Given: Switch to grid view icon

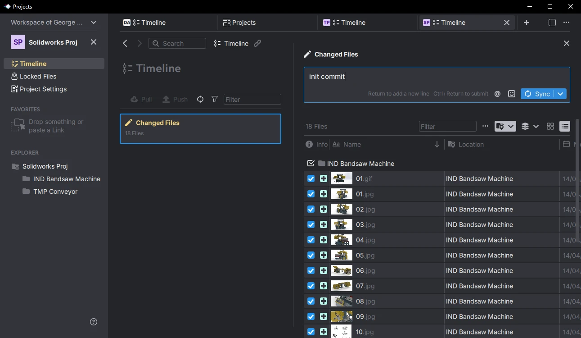Looking at the screenshot, I should 550,126.
